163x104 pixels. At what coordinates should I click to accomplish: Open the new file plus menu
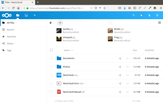pos(60,23)
